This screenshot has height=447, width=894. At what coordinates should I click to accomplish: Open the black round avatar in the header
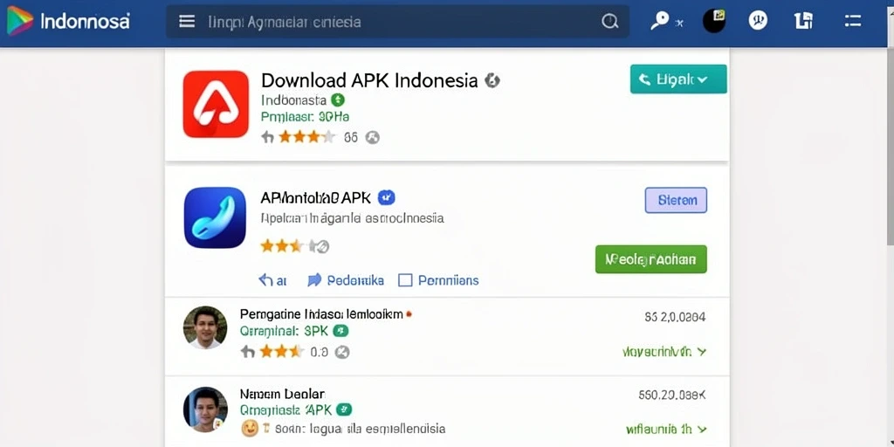(x=714, y=21)
